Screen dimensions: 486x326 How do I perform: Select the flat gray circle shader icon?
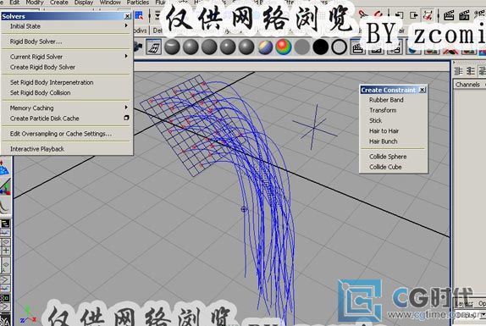[302, 47]
